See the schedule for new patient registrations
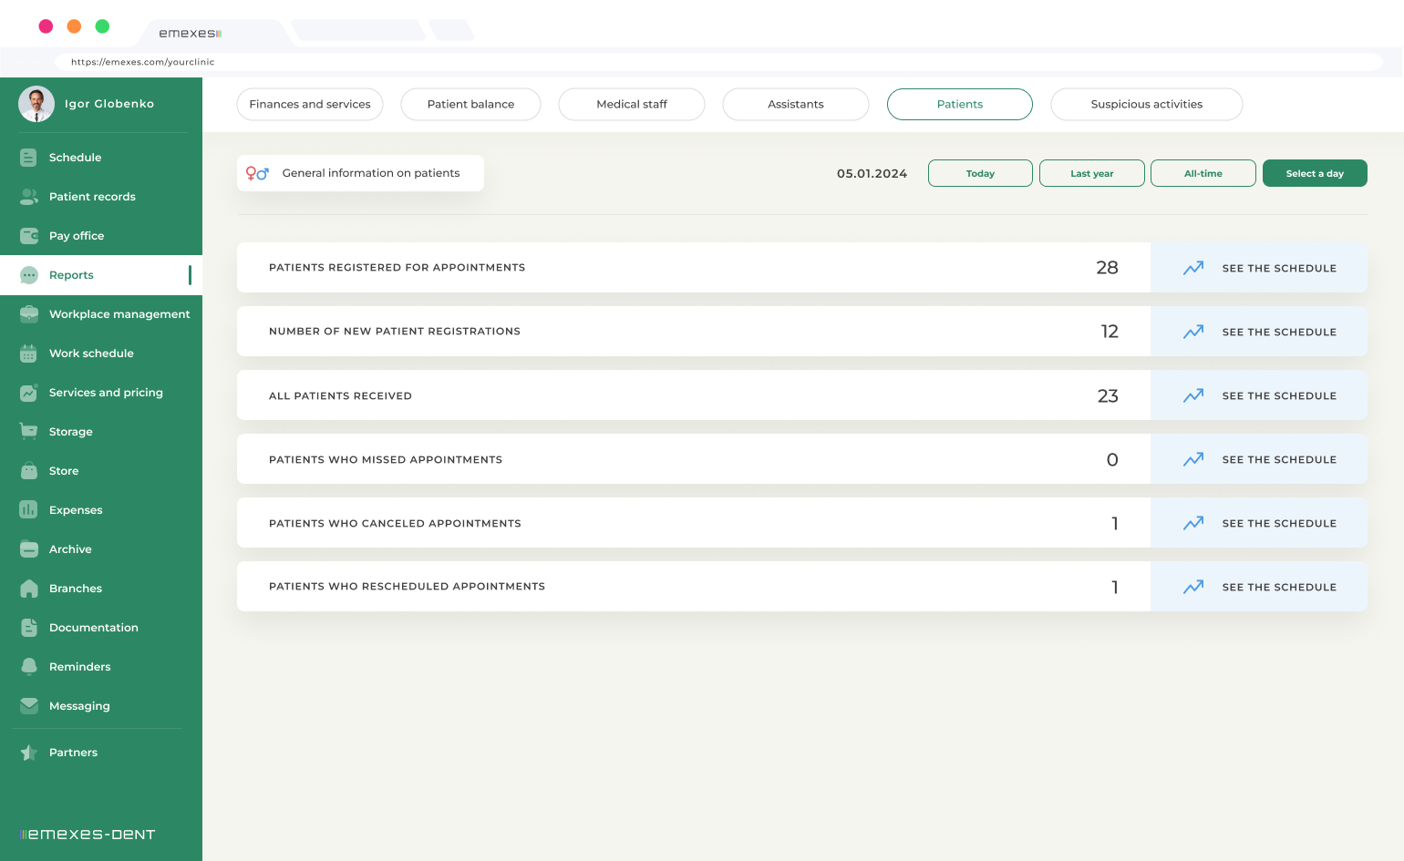The height and width of the screenshot is (861, 1404). (1259, 332)
